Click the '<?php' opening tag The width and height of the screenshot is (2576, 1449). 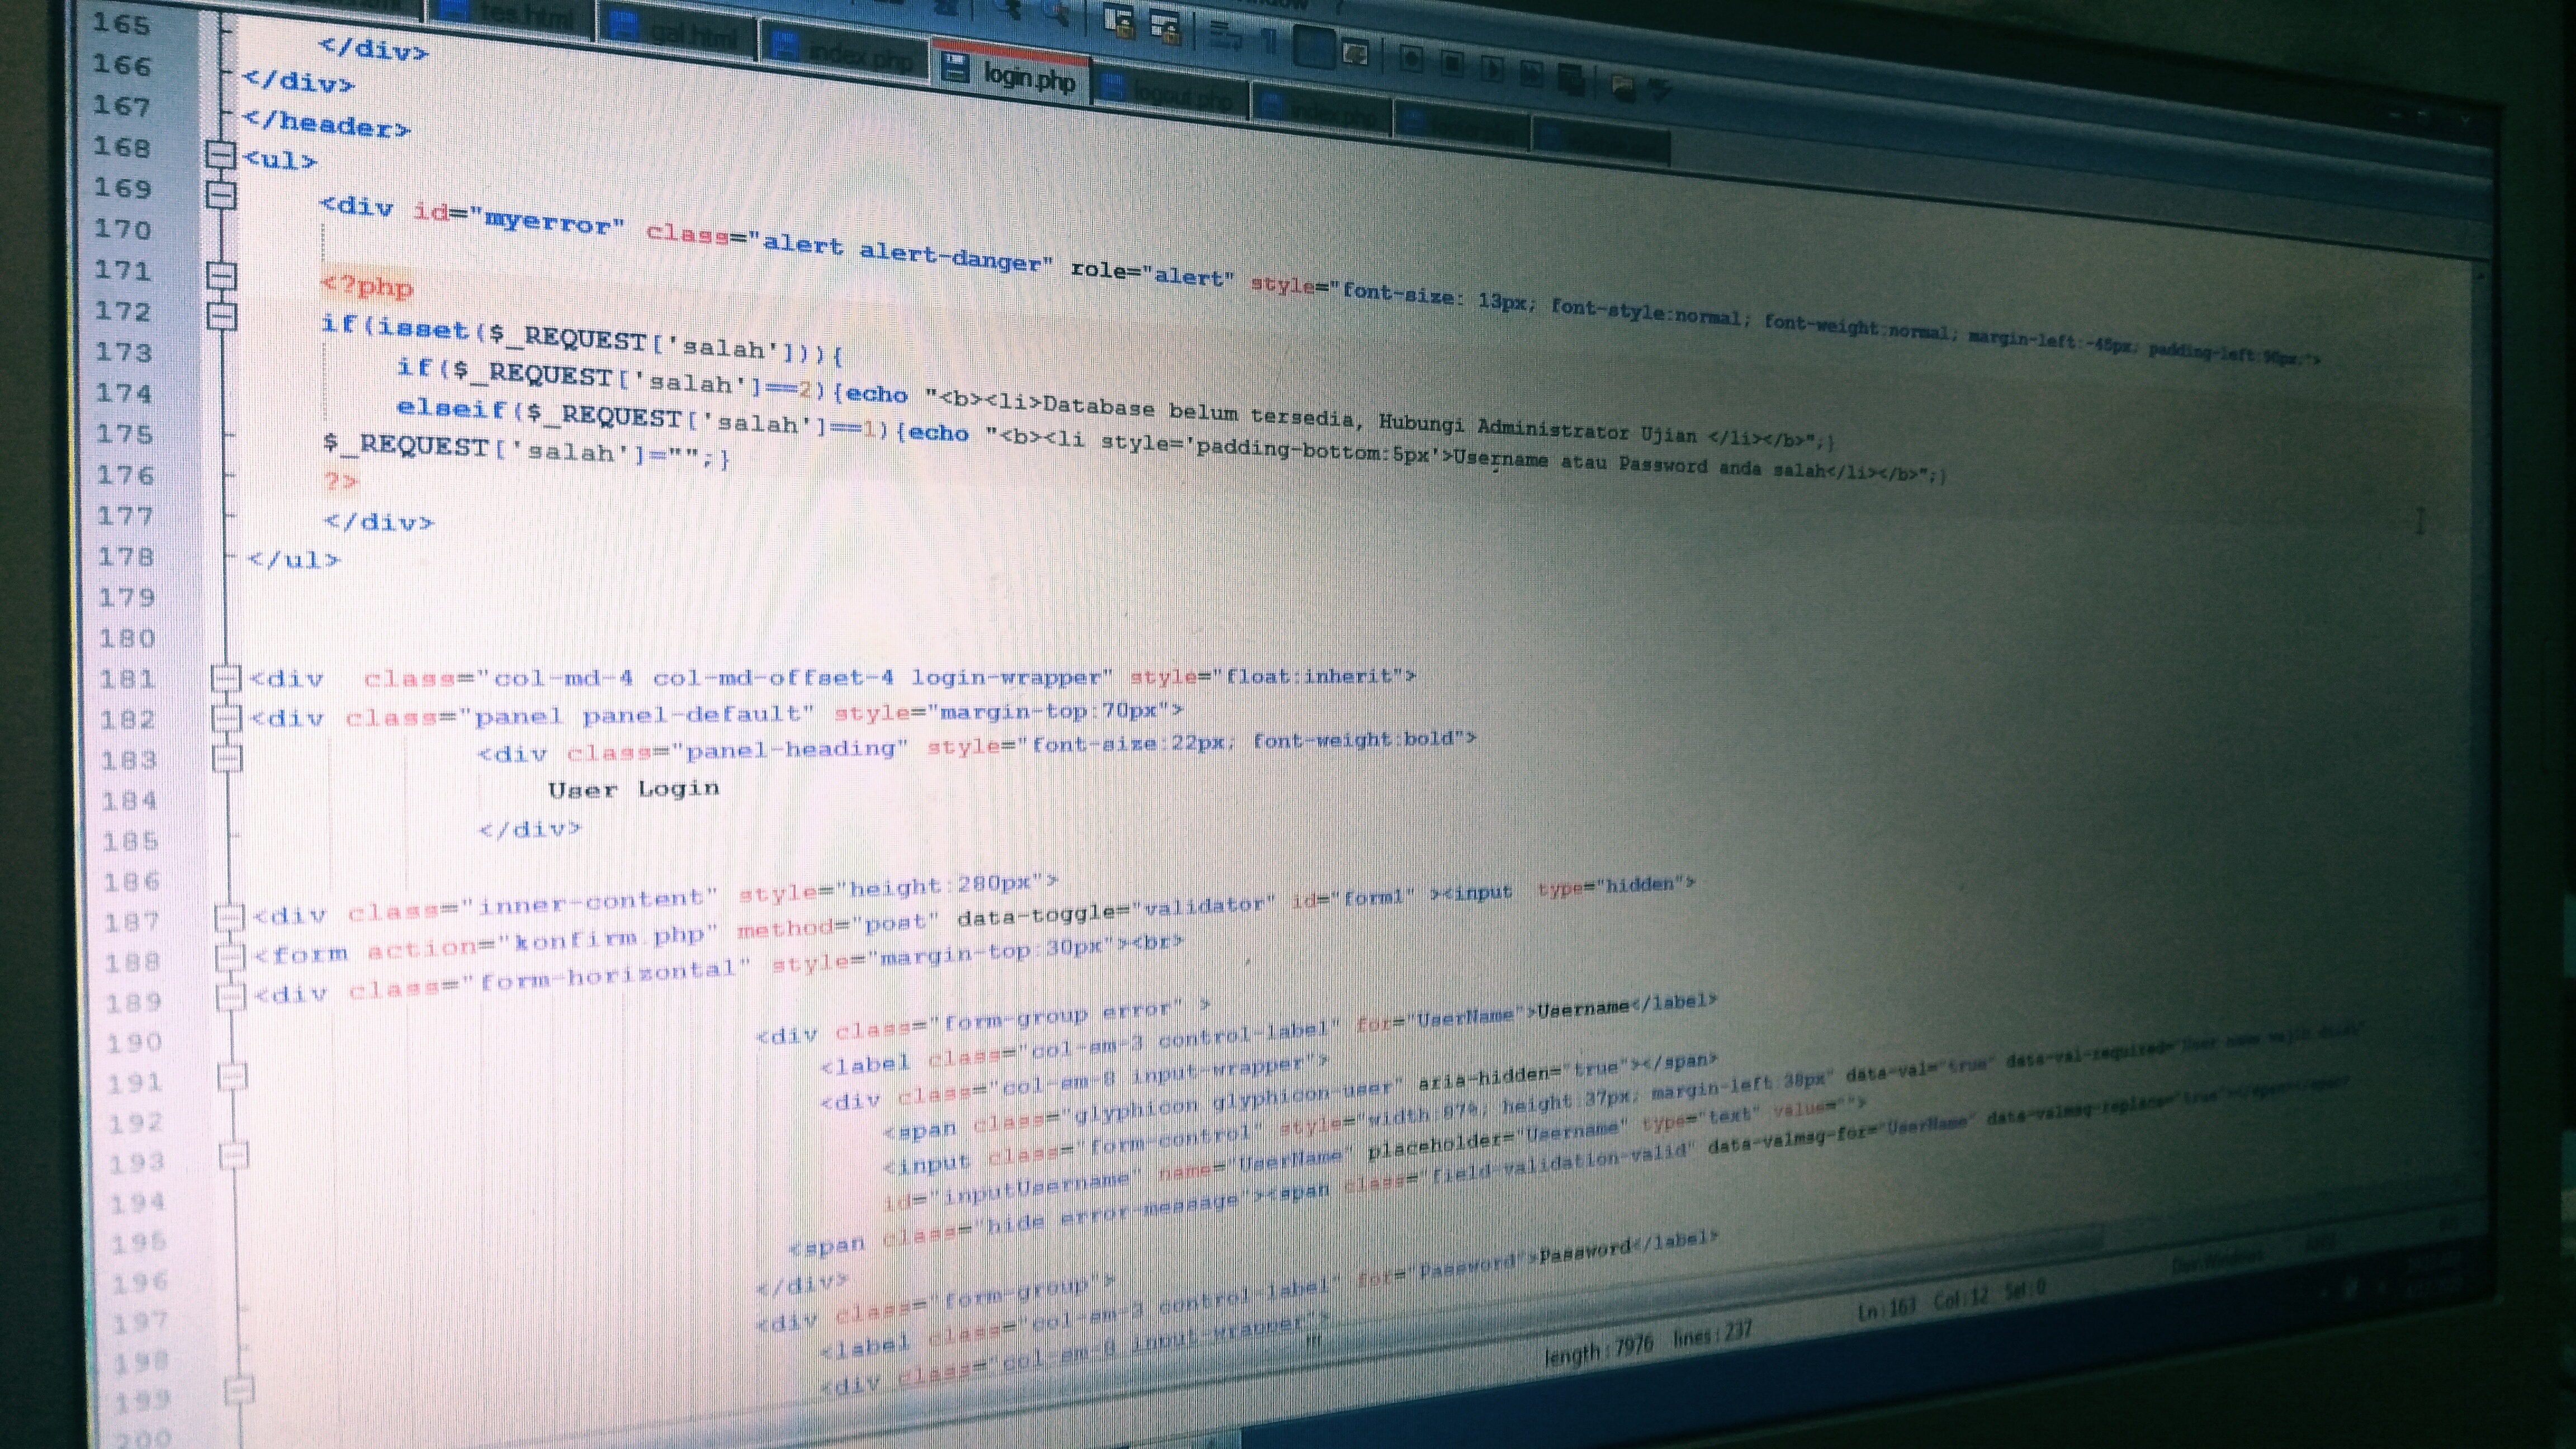pyautogui.click(x=367, y=287)
